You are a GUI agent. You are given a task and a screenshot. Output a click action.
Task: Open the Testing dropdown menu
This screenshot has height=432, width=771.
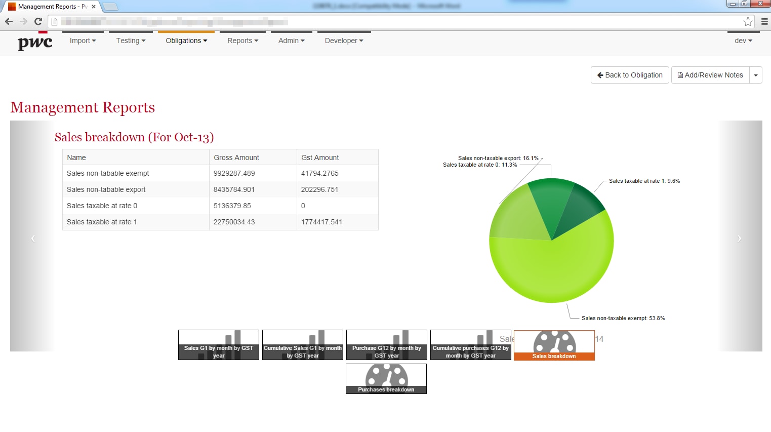[131, 41]
